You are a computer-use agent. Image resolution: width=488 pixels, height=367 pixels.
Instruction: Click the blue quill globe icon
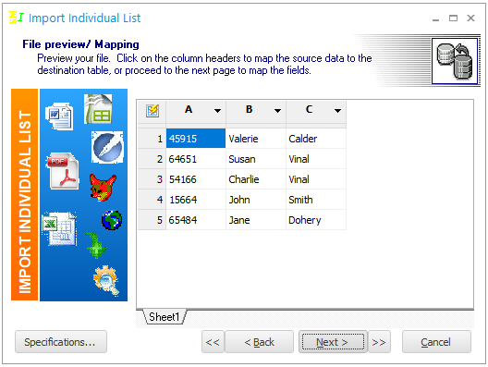[107, 147]
